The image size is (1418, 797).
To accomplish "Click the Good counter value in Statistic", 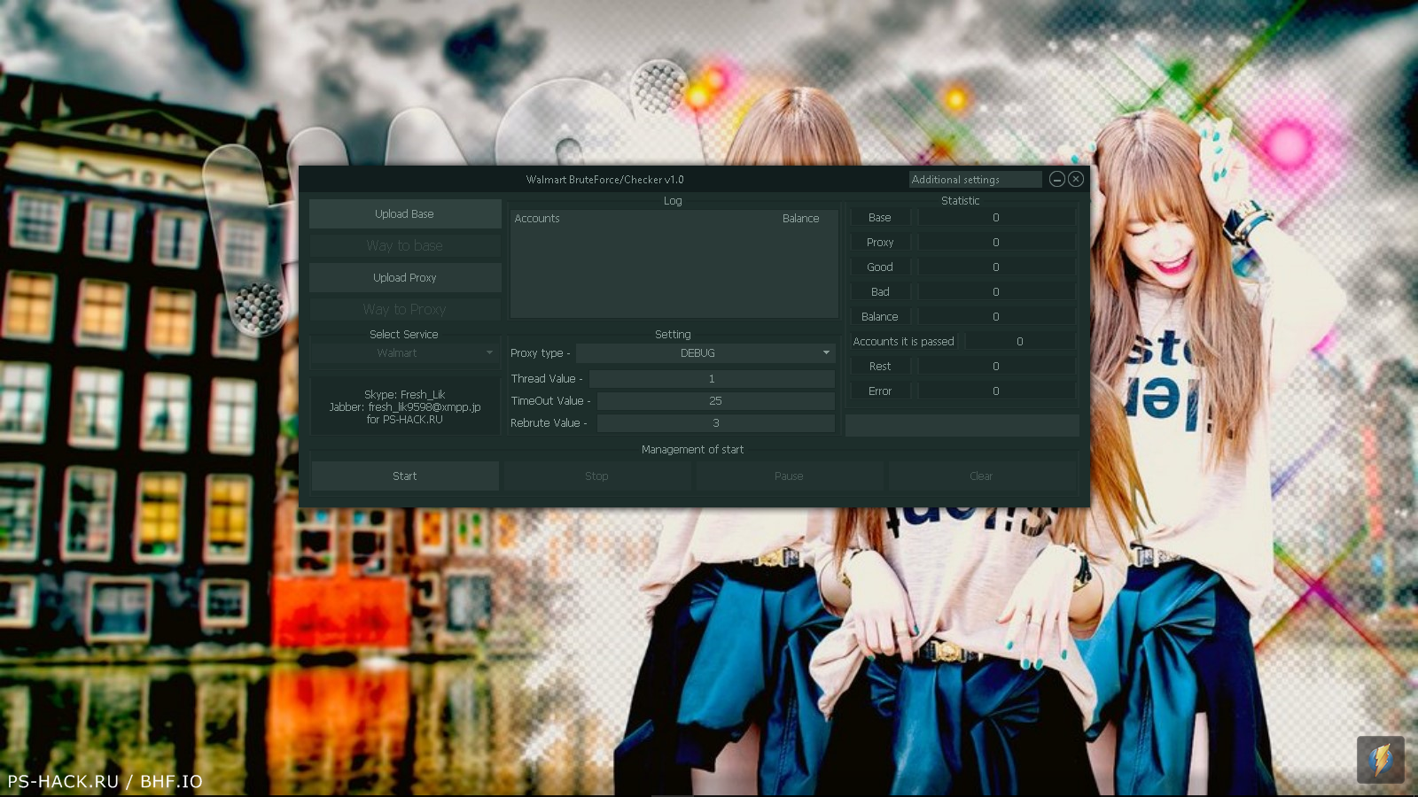I will (996, 267).
